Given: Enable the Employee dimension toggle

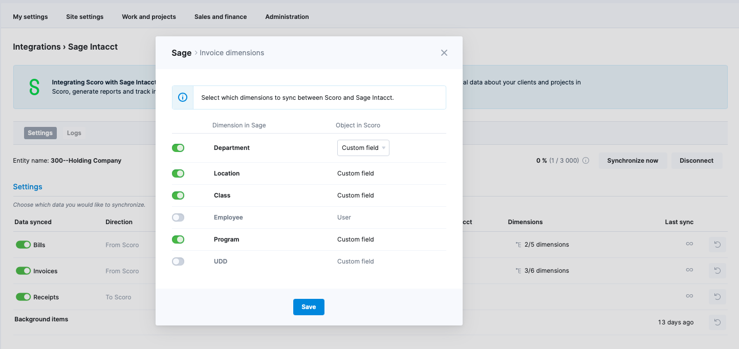Looking at the screenshot, I should [x=178, y=217].
